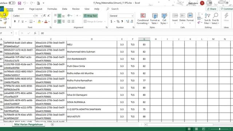The width and height of the screenshot is (233, 131).
Task: Click the Search box in ribbon
Action: (x=115, y=9)
